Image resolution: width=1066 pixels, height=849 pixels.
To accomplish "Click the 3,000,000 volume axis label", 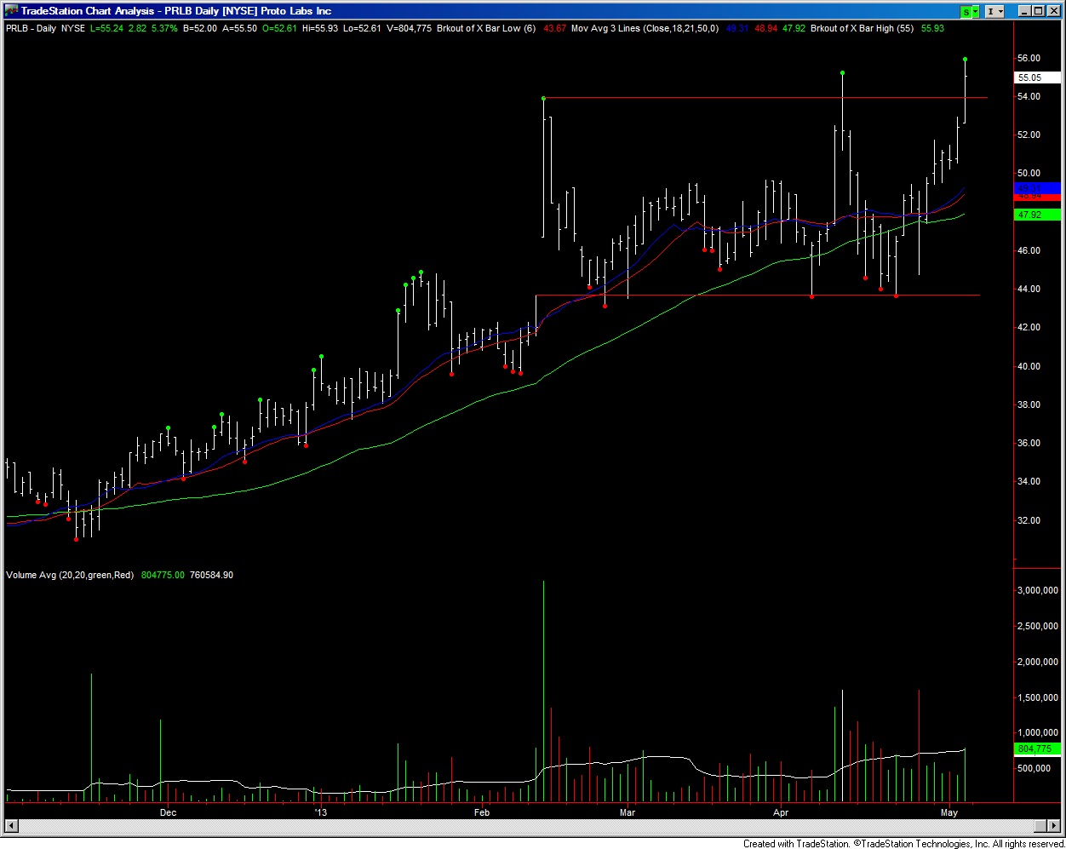I will click(1038, 589).
